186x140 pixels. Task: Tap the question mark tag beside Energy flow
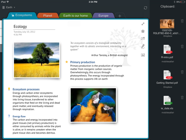[x=9, y=116]
